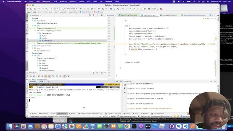Navigate back with the left arrow icon
Screen dimensions: 233x131
coord(39,9)
